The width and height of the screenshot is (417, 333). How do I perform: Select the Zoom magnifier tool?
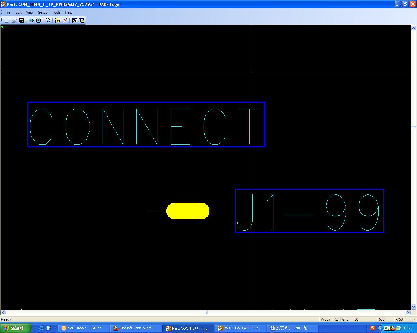point(48,20)
